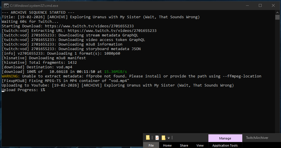Click the Manage contextual tab header

(x=225, y=138)
